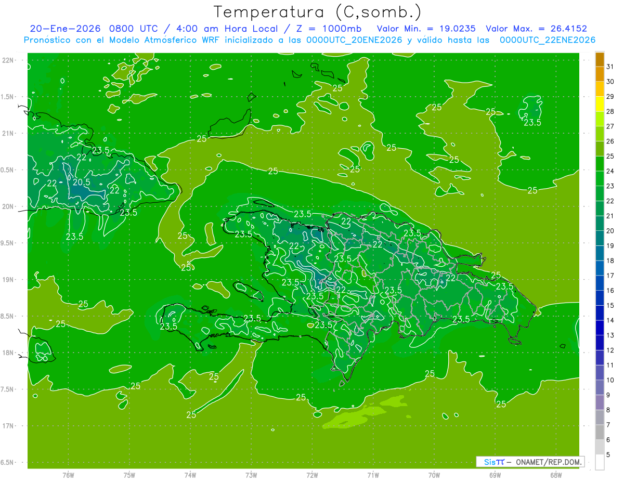
Task: Click latitude axis label "17N"
Action: click(x=7, y=426)
